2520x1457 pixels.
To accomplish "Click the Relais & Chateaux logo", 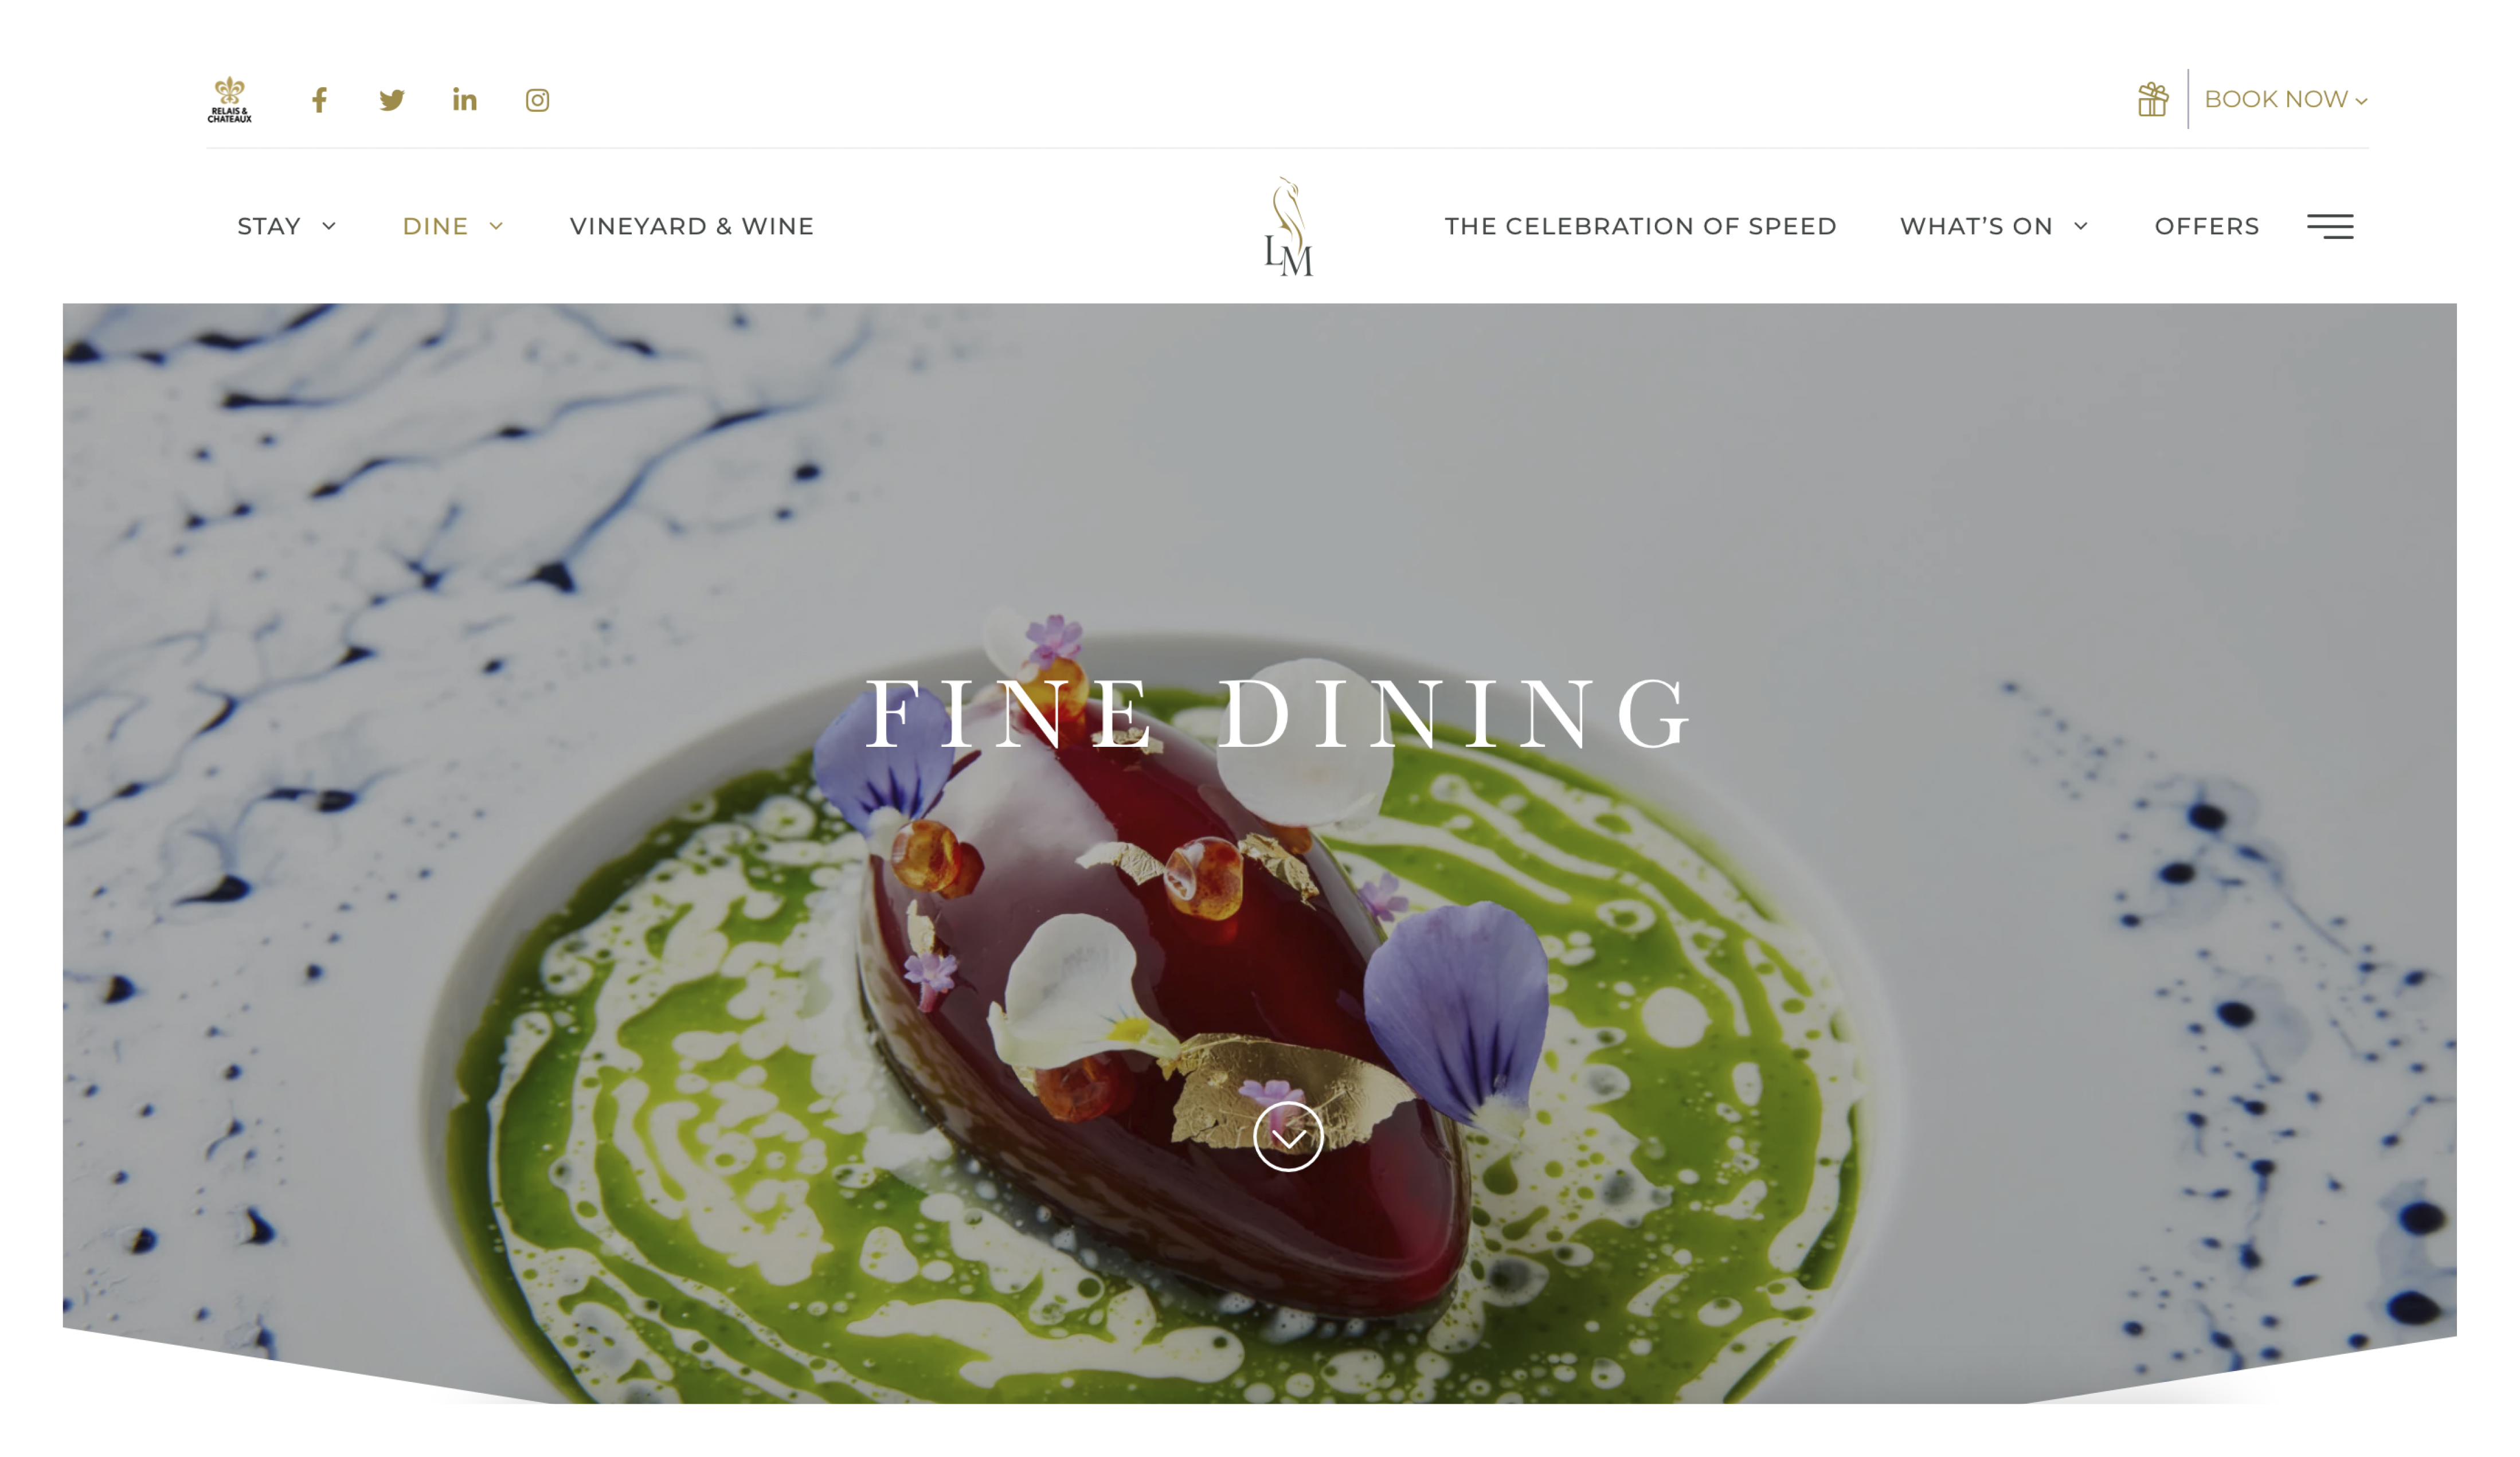I will coord(230,100).
